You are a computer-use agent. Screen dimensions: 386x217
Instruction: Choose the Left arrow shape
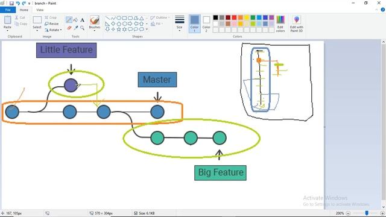(136, 24)
